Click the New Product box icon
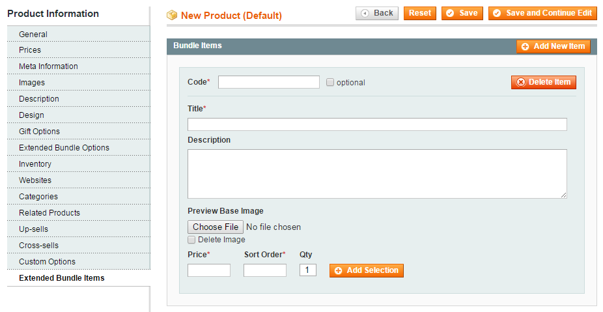603x312 pixels. click(172, 16)
